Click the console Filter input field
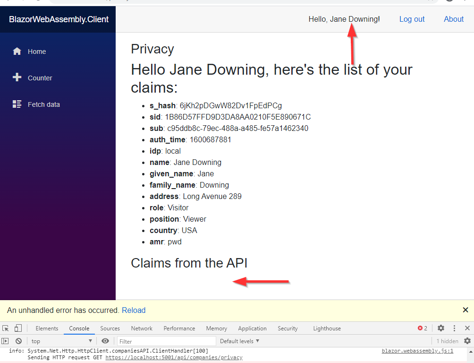 [166, 341]
